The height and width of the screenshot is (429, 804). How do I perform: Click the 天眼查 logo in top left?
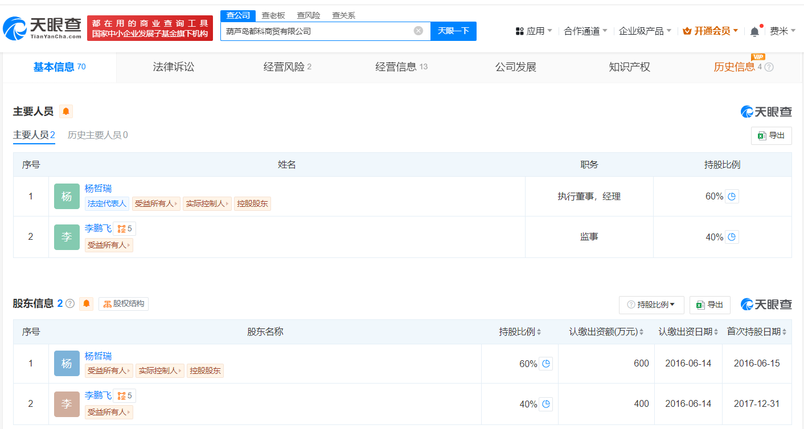click(42, 27)
